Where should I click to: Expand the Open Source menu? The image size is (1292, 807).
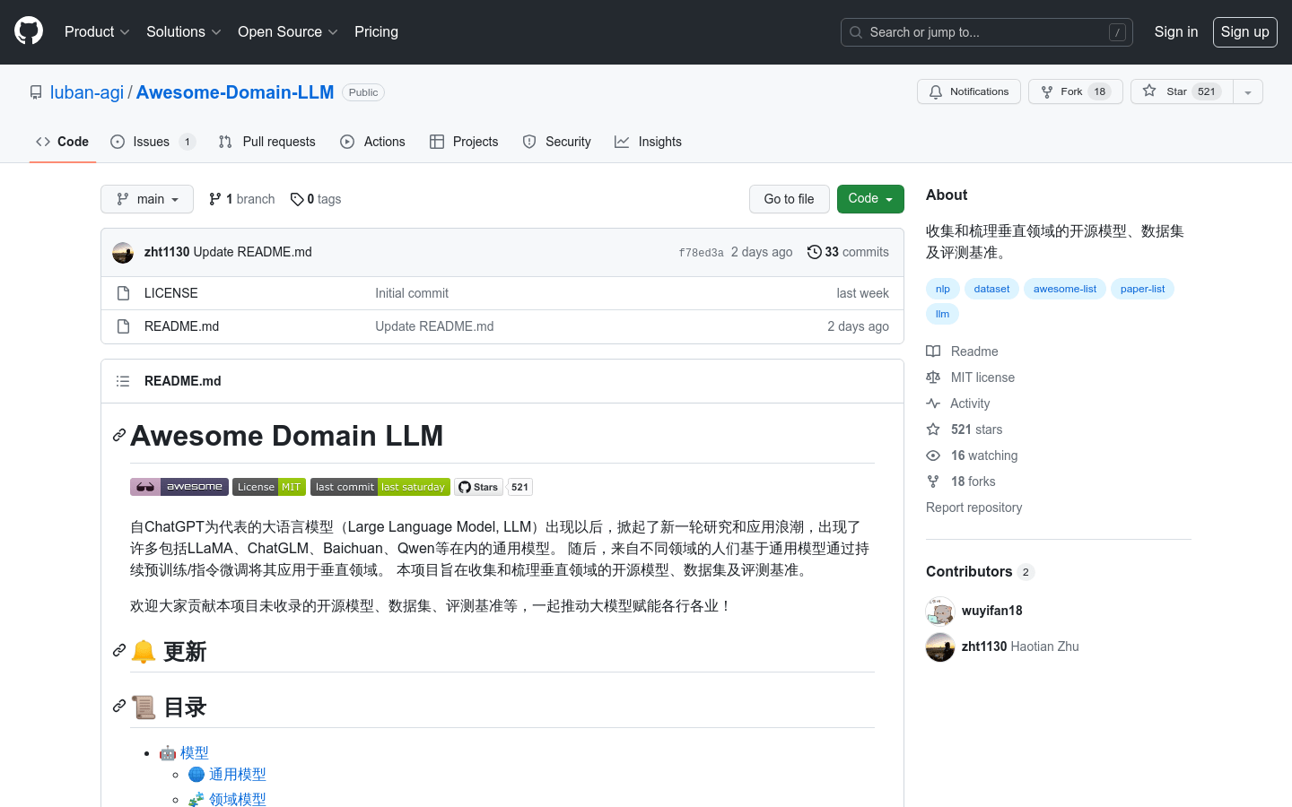(x=287, y=31)
